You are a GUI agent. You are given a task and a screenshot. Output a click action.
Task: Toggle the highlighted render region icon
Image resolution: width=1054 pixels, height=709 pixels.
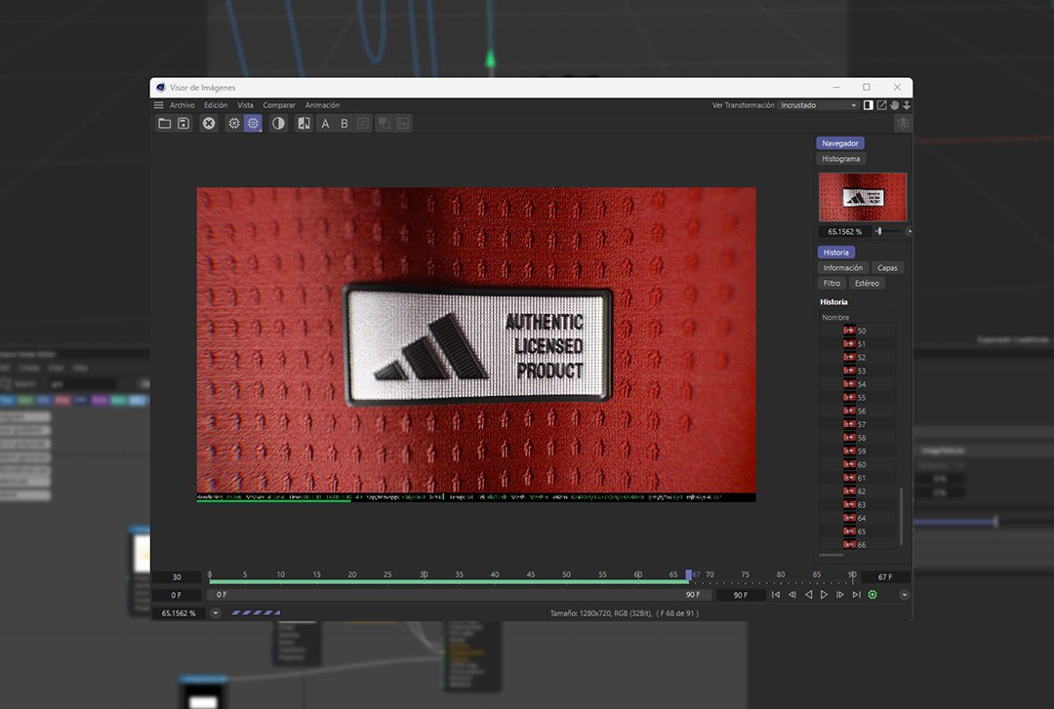tap(253, 123)
